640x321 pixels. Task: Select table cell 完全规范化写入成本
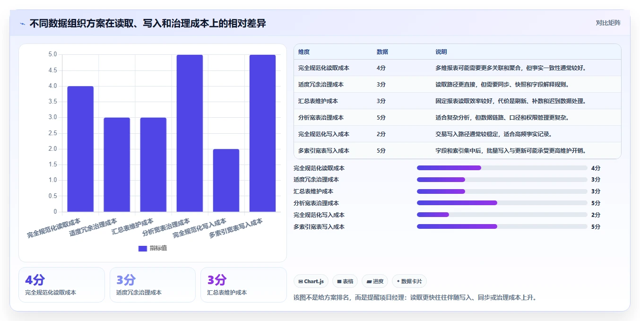click(324, 134)
